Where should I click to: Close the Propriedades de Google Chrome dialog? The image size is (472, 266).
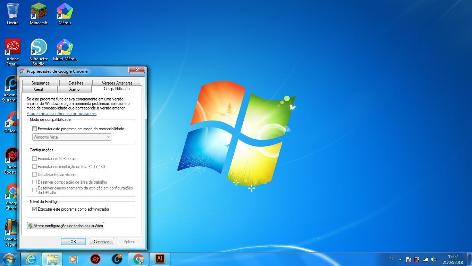click(137, 70)
